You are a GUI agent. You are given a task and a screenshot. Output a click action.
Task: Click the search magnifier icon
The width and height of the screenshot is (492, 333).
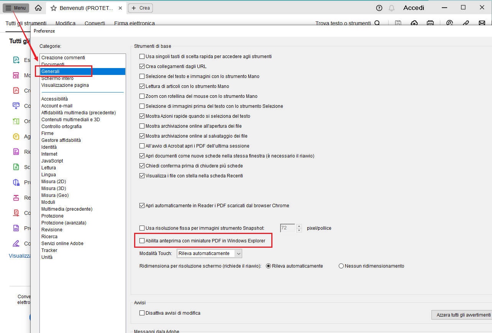click(377, 23)
